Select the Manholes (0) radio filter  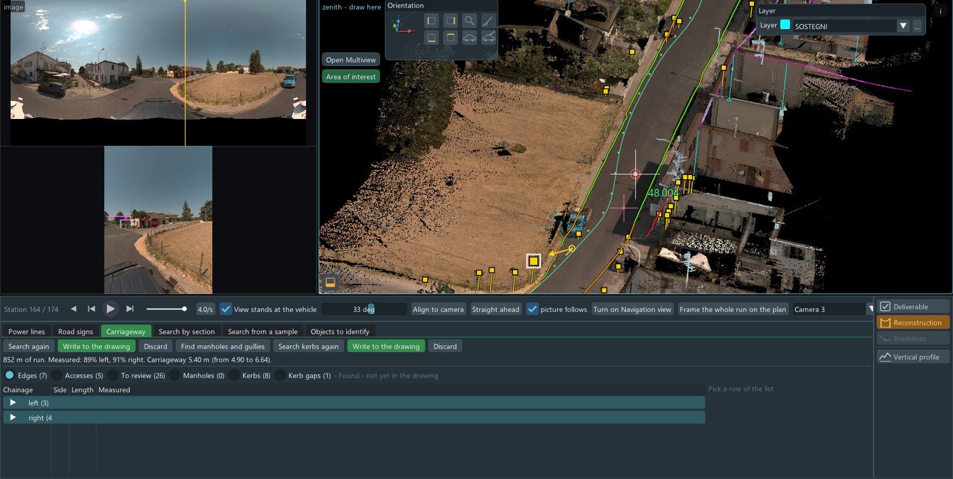coord(175,375)
